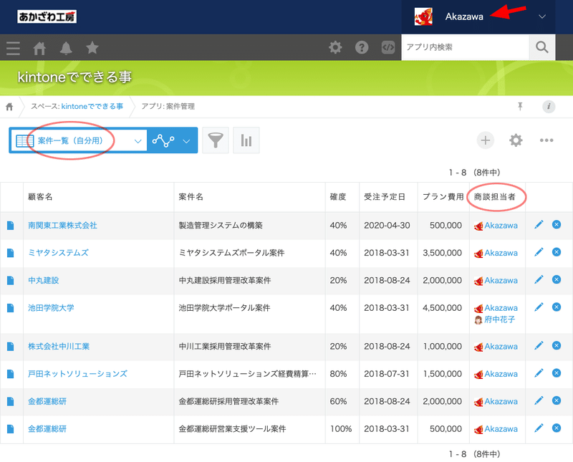The height and width of the screenshot is (462, 573).
Task: Open record detail icon for 池田学院大学
Action: click(11, 308)
